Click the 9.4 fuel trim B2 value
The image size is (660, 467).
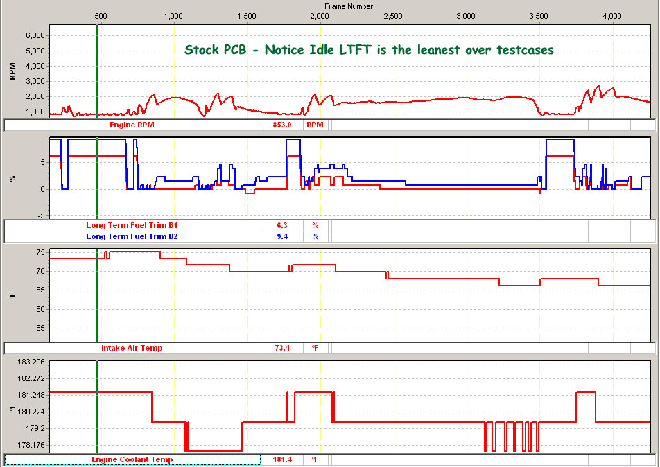[x=282, y=236]
